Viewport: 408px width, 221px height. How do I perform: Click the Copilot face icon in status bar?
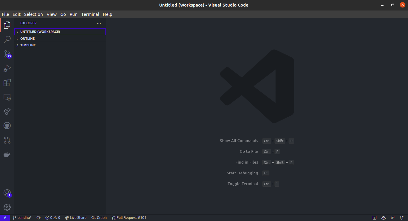(x=384, y=218)
